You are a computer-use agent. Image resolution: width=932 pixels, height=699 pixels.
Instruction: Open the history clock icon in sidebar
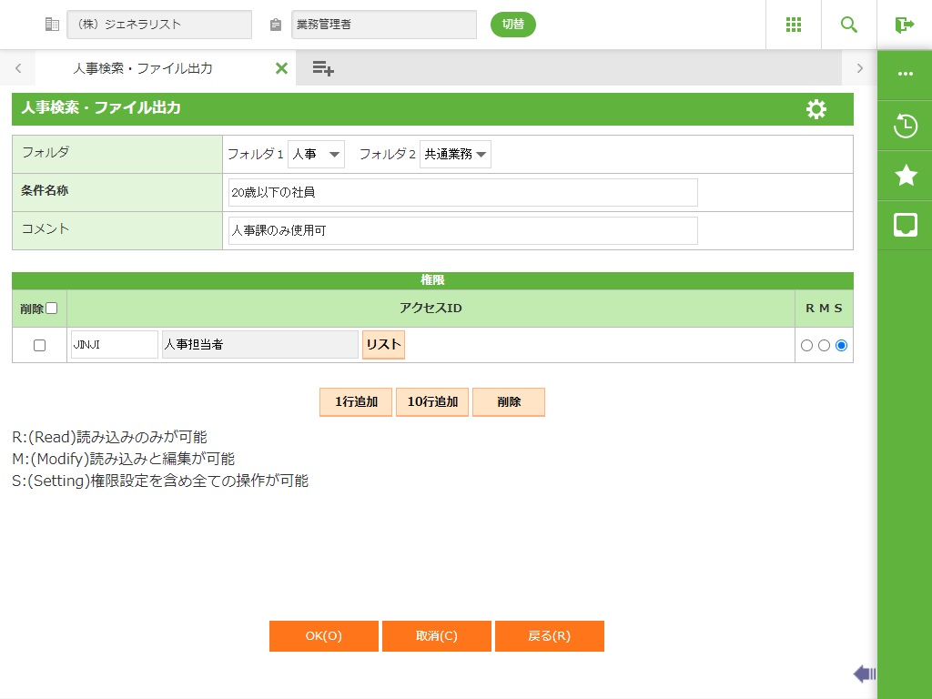tap(905, 126)
